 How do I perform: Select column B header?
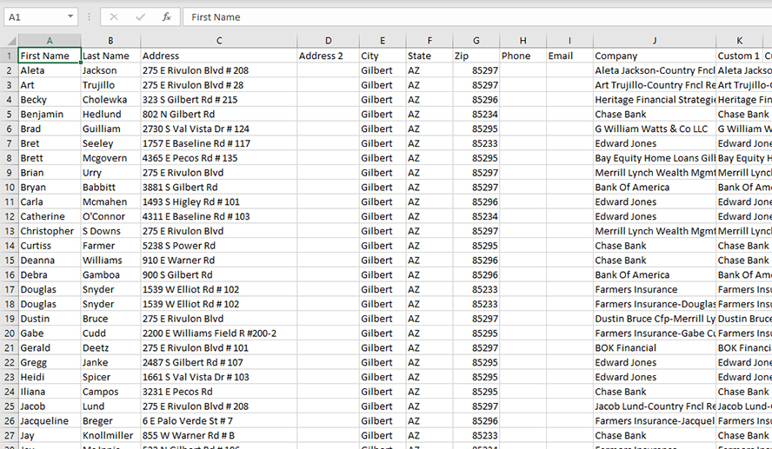110,41
